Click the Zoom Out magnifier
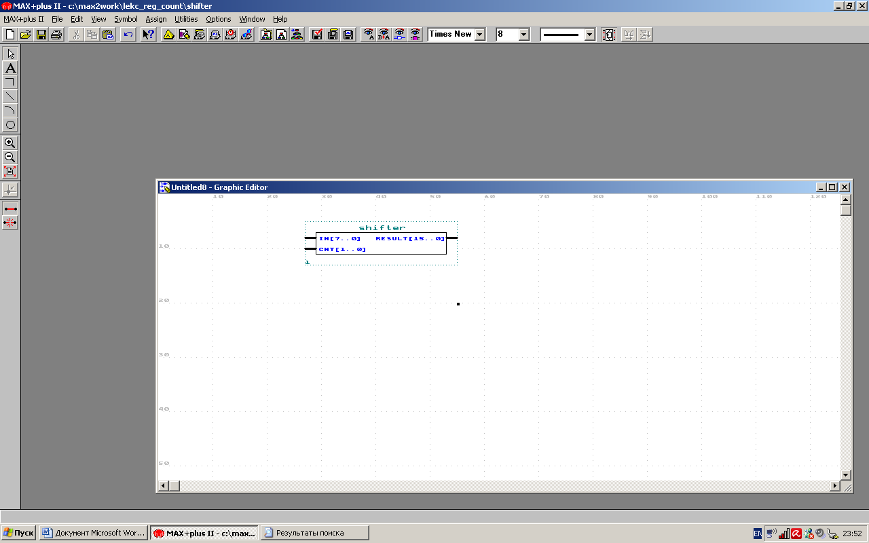Viewport: 869px width, 543px height. pyautogui.click(x=10, y=157)
